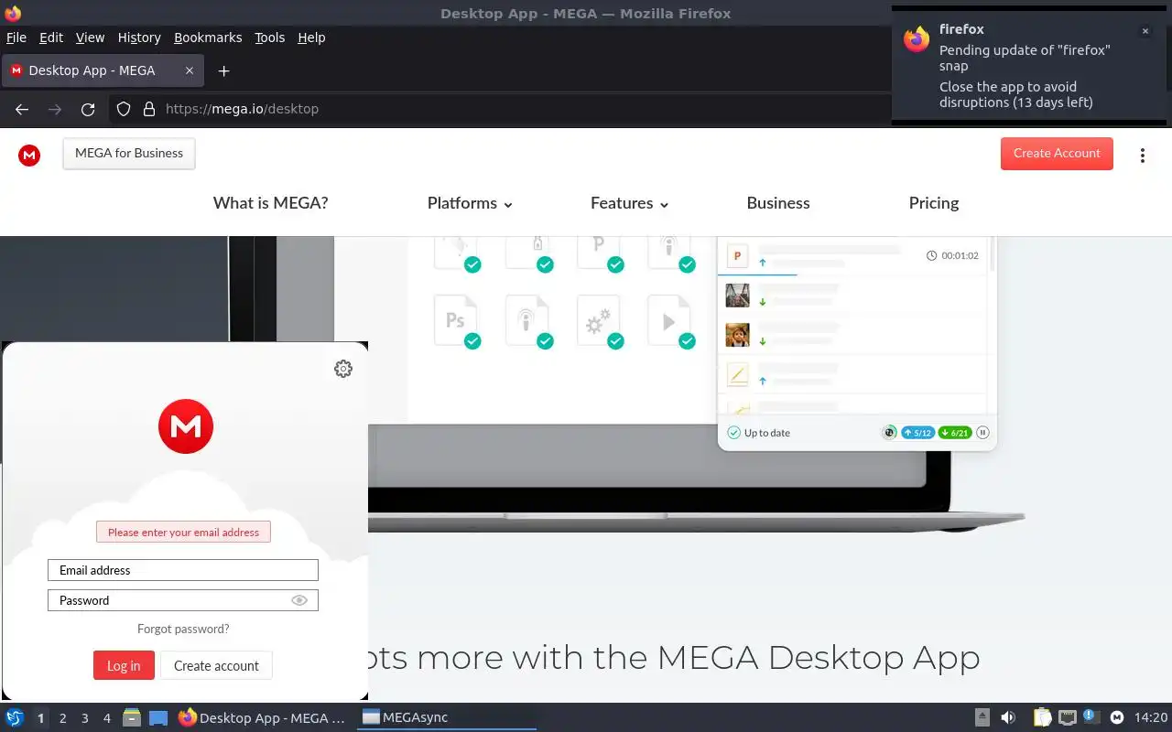Click MEGA for Business button
This screenshot has width=1172, height=732.
[x=129, y=154]
